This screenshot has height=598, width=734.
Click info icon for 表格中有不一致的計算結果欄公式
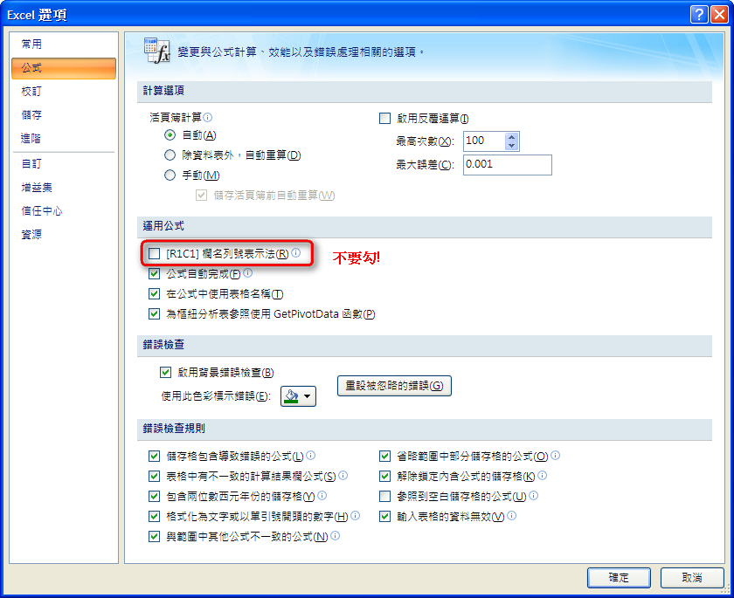(x=343, y=475)
